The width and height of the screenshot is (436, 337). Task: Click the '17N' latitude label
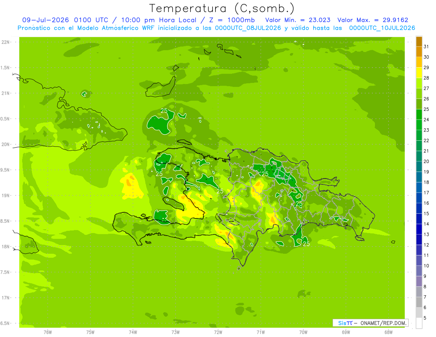(6, 298)
